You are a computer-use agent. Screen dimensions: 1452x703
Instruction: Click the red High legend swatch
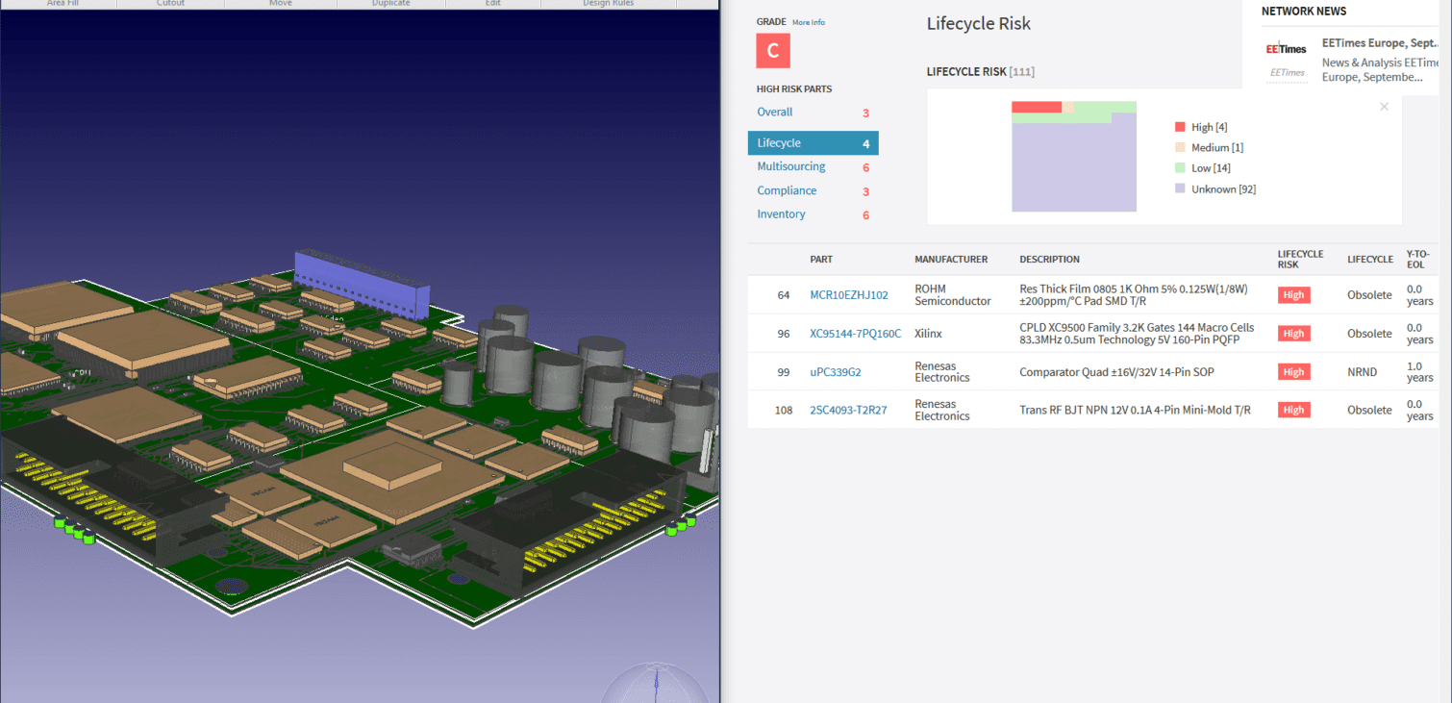[x=1180, y=127]
